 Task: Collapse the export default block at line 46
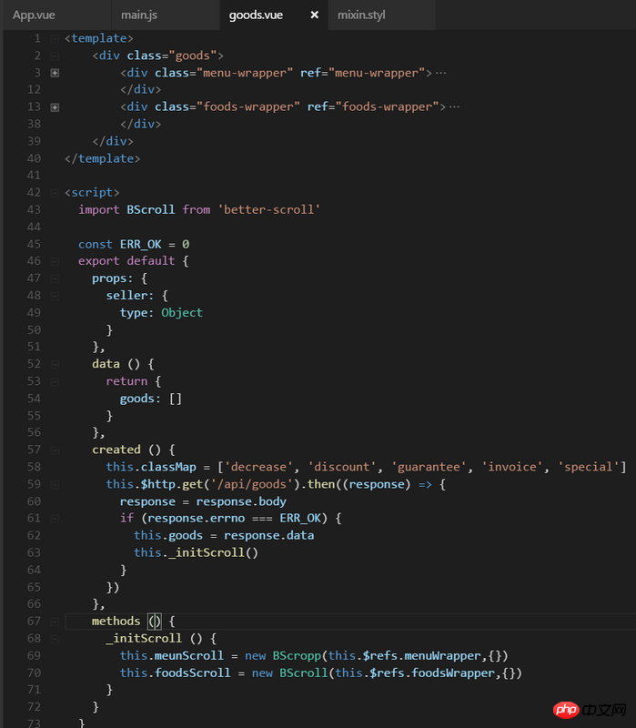point(55,261)
